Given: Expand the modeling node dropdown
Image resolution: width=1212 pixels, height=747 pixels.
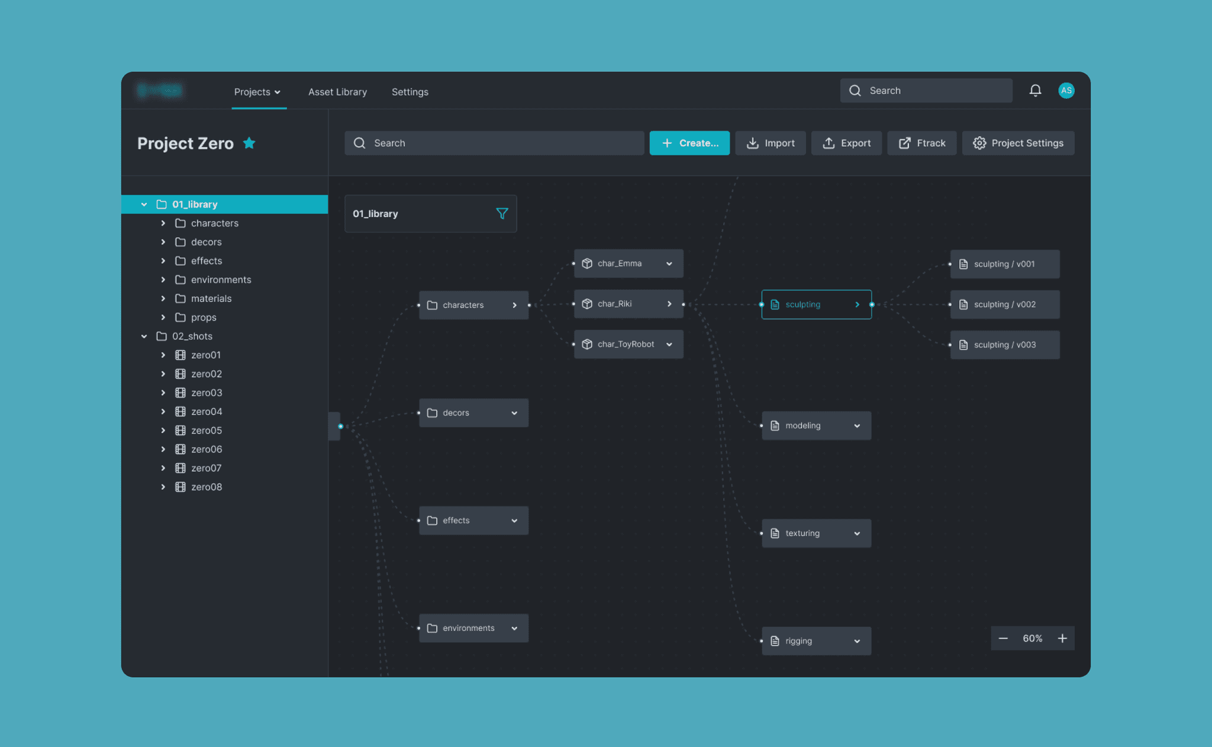Looking at the screenshot, I should point(857,426).
